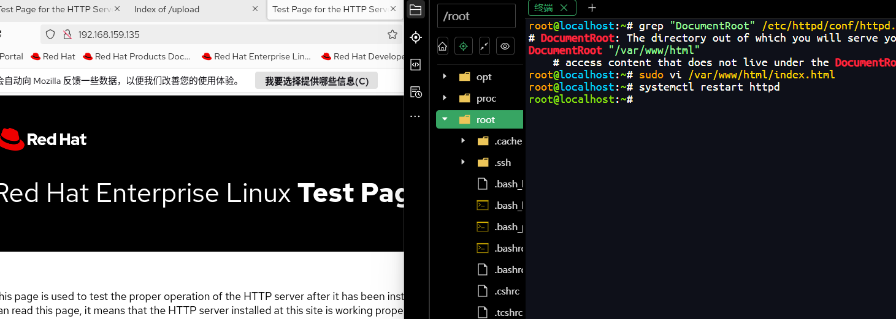Select the 终端 terminal tab
The width and height of the screenshot is (896, 319).
click(551, 8)
